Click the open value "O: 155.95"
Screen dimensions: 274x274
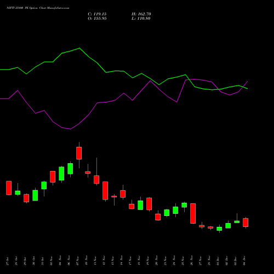97,19
